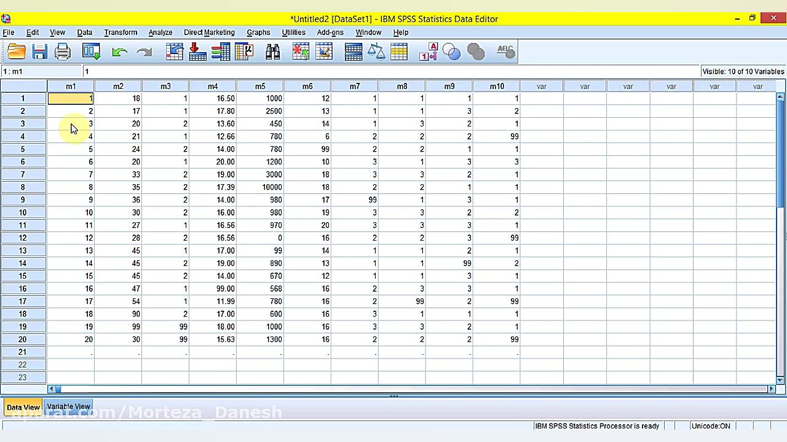
Task: Open a data document
Action: 16,52
